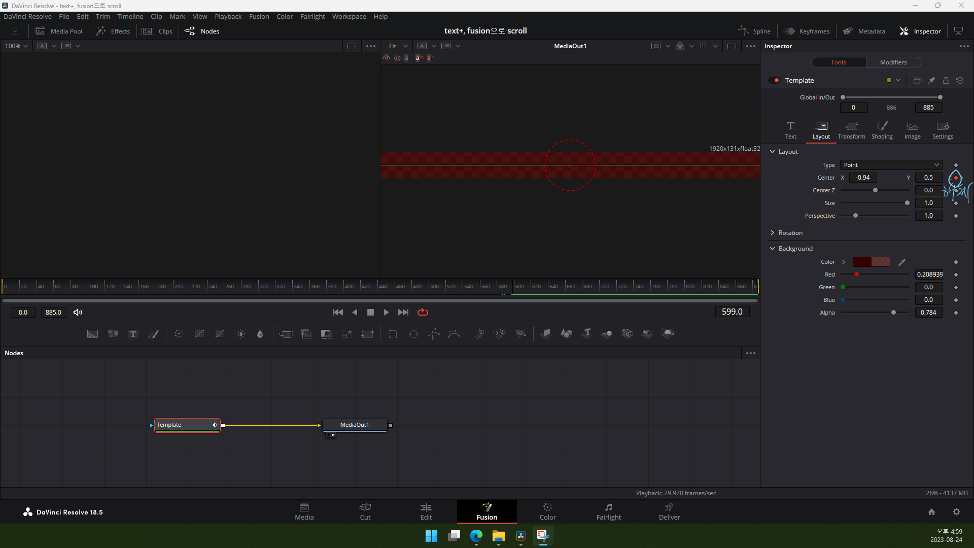Collapse the Layout section

tap(773, 152)
